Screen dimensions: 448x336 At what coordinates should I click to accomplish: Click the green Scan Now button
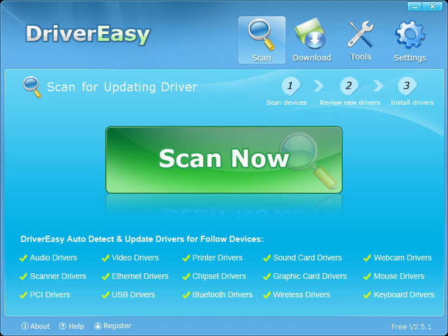(x=224, y=160)
